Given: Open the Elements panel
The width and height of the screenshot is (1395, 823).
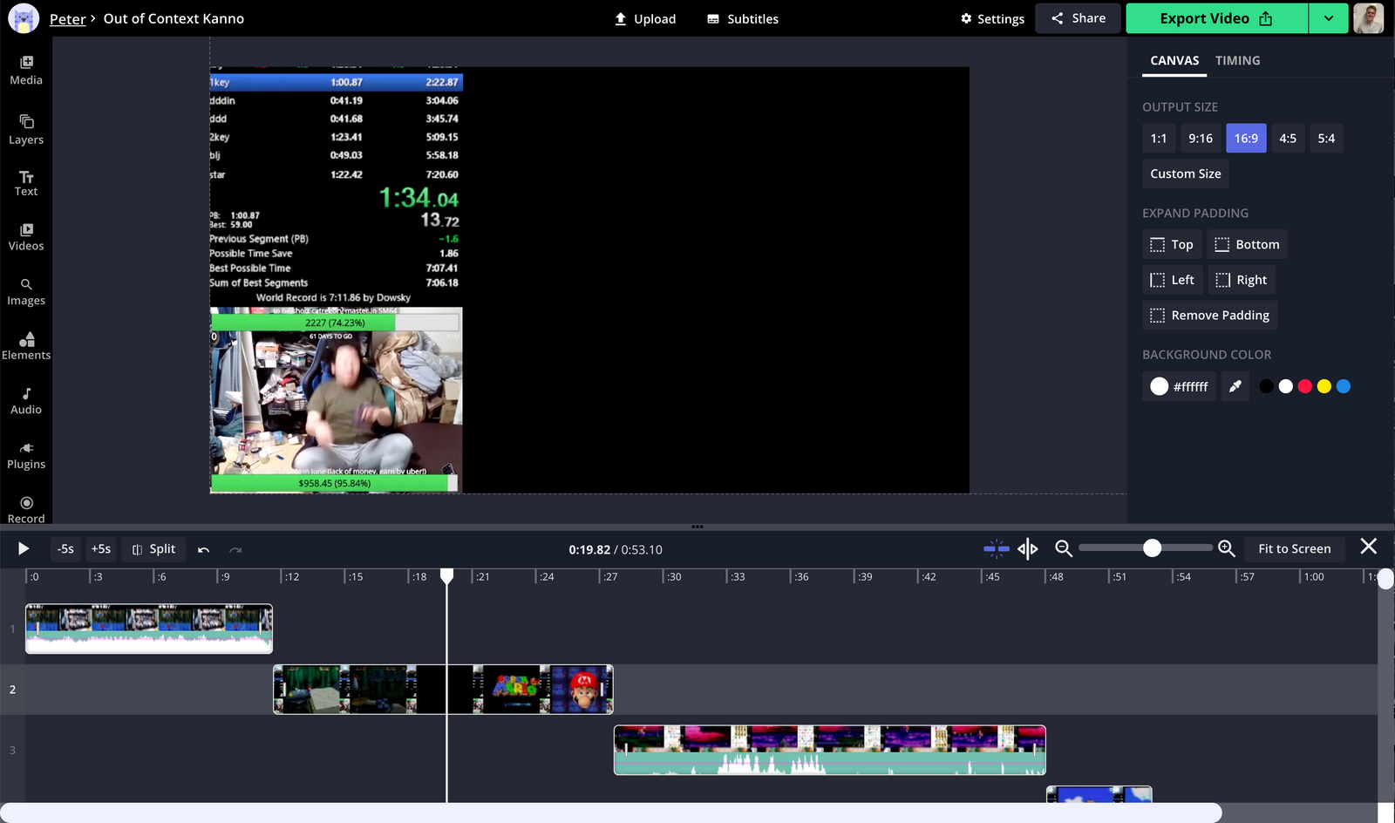Looking at the screenshot, I should [x=25, y=343].
